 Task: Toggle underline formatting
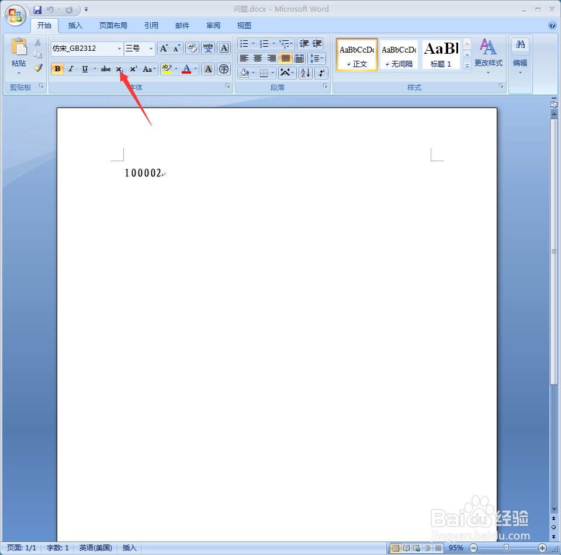tap(85, 69)
